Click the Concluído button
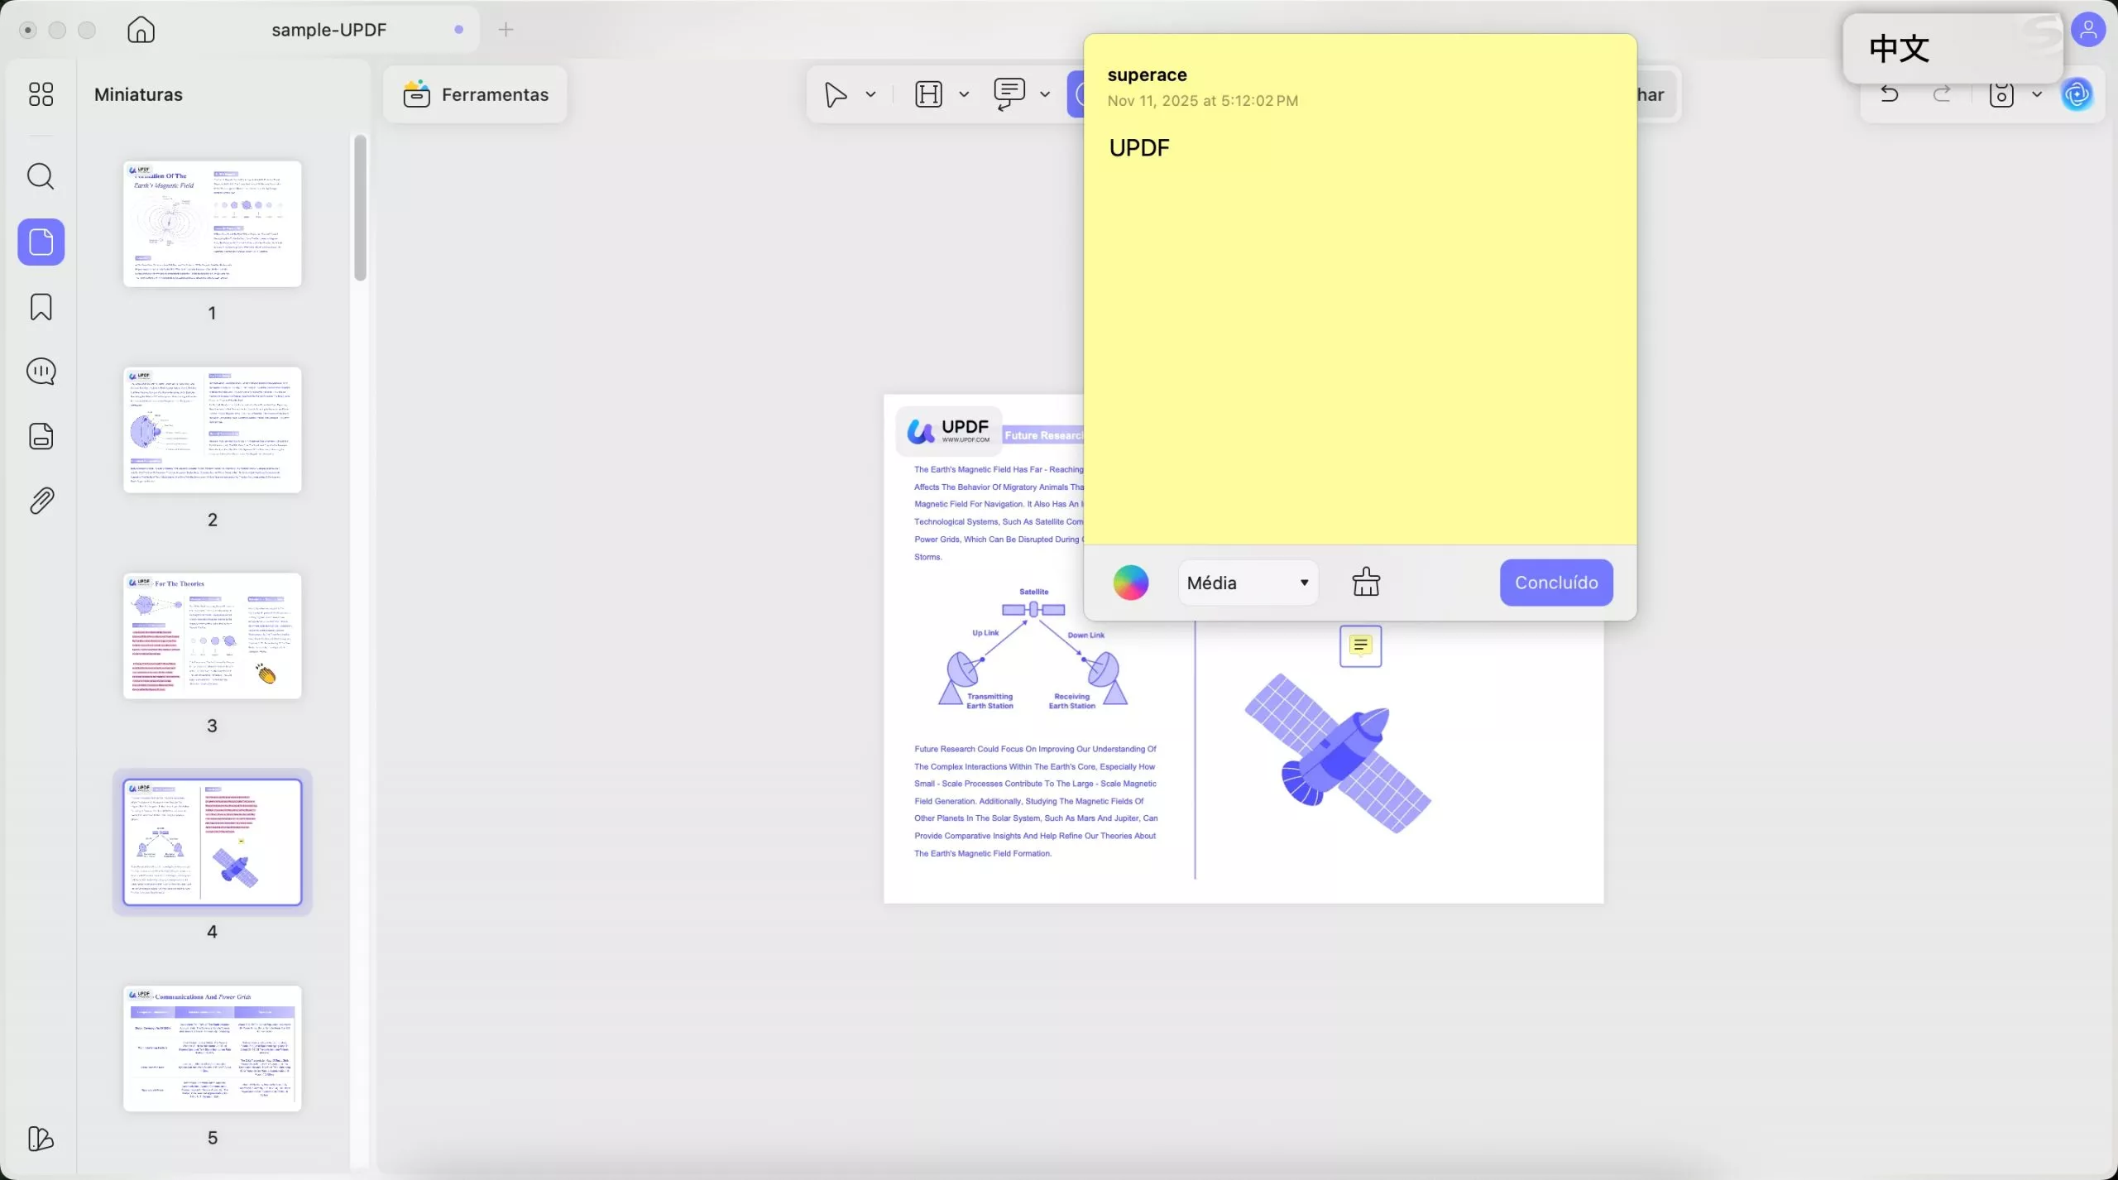This screenshot has height=1180, width=2118. pos(1555,583)
